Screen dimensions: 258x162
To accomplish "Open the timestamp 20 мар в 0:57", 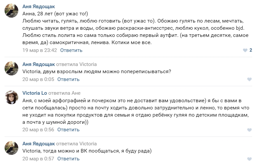I will 38,159.
